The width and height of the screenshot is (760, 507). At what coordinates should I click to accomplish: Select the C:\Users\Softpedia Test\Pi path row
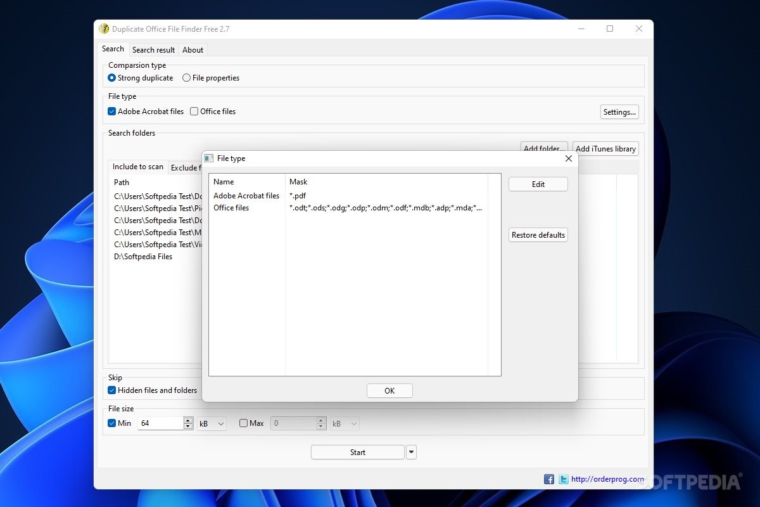[x=158, y=209]
